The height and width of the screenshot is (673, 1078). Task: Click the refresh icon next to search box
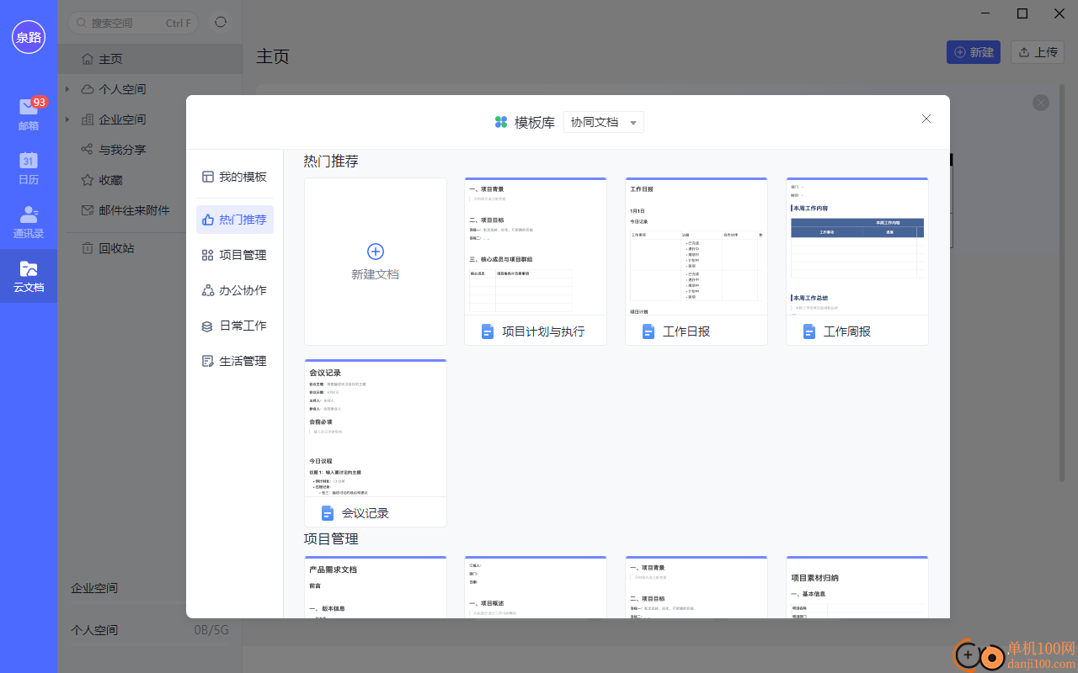pyautogui.click(x=221, y=23)
